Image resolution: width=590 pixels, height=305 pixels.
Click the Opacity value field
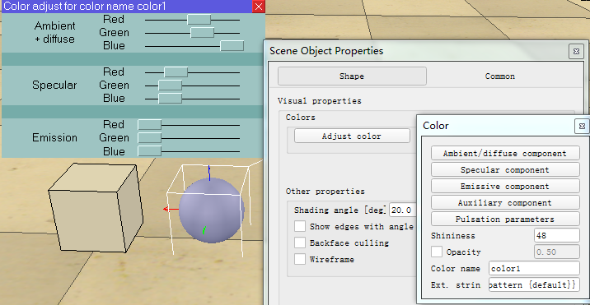pos(556,252)
